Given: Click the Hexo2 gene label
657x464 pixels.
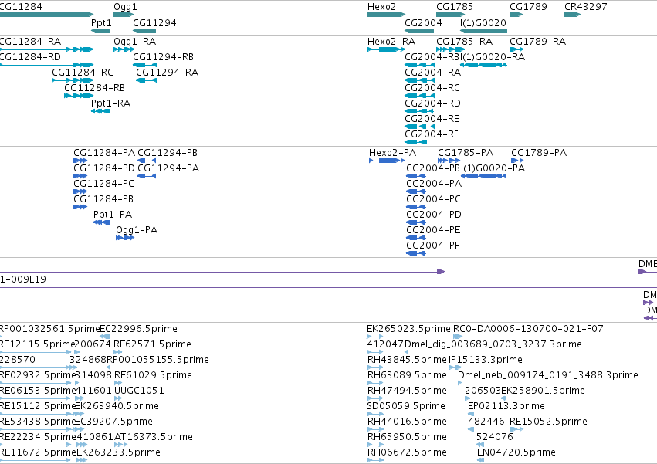Looking at the screenshot, I should click(381, 7).
